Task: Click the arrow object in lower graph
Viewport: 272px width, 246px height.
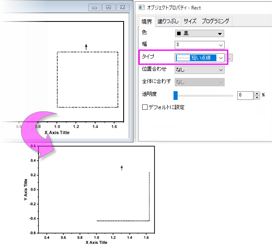Action: tap(122, 168)
